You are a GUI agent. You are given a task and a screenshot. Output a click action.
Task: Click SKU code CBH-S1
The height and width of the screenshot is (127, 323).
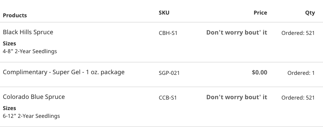point(168,33)
